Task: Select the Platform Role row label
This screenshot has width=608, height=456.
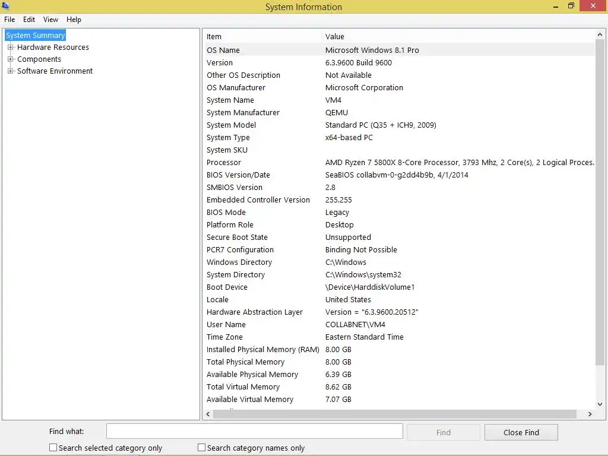Action: [230, 225]
